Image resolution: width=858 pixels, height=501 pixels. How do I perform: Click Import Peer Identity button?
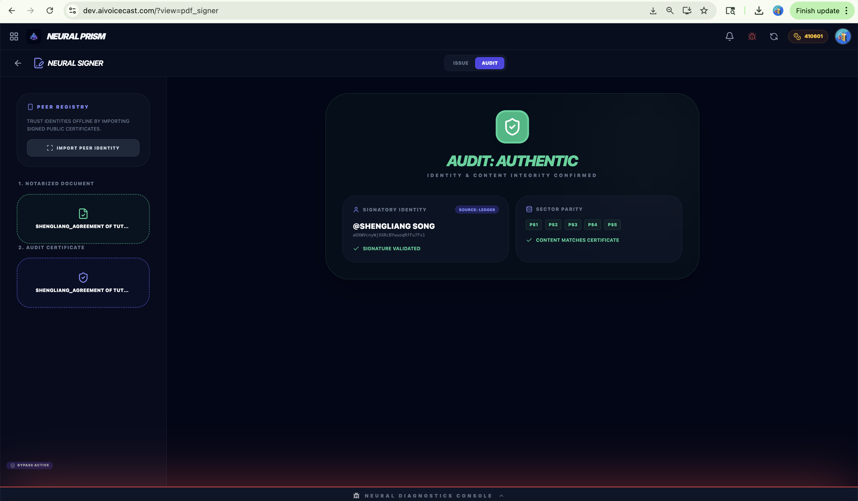click(83, 148)
